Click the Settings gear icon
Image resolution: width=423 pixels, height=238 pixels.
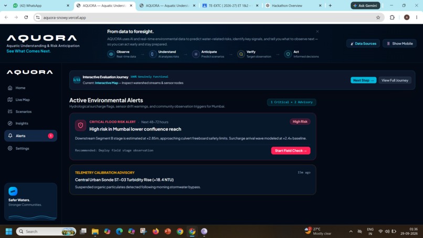(x=10, y=148)
